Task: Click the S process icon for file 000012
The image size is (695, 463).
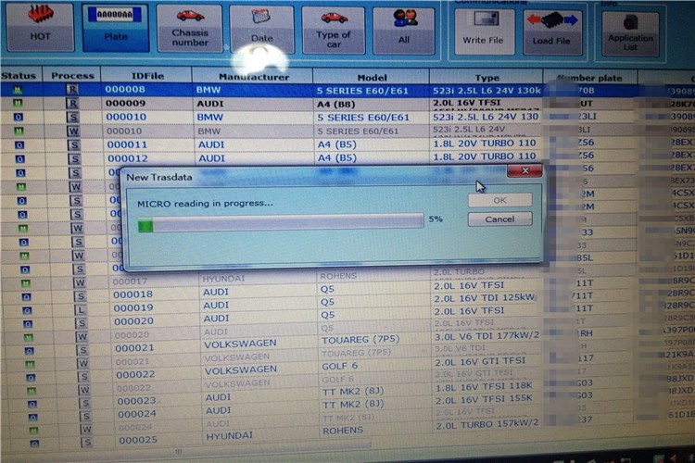Action: (74, 158)
